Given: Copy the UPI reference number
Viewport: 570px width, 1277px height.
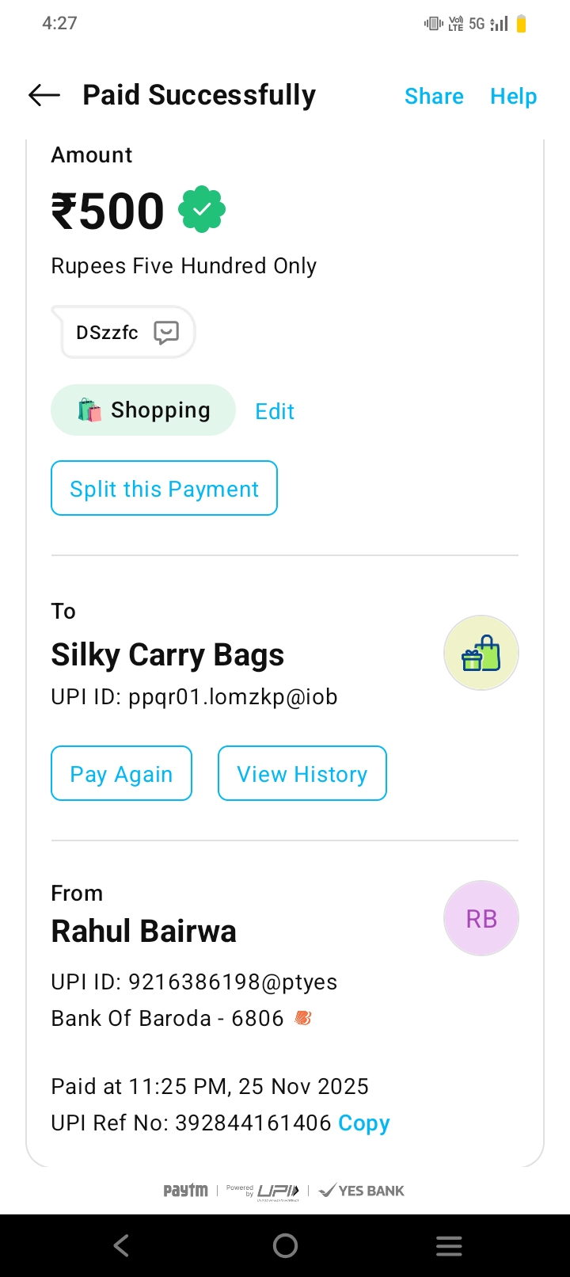Looking at the screenshot, I should (363, 1123).
